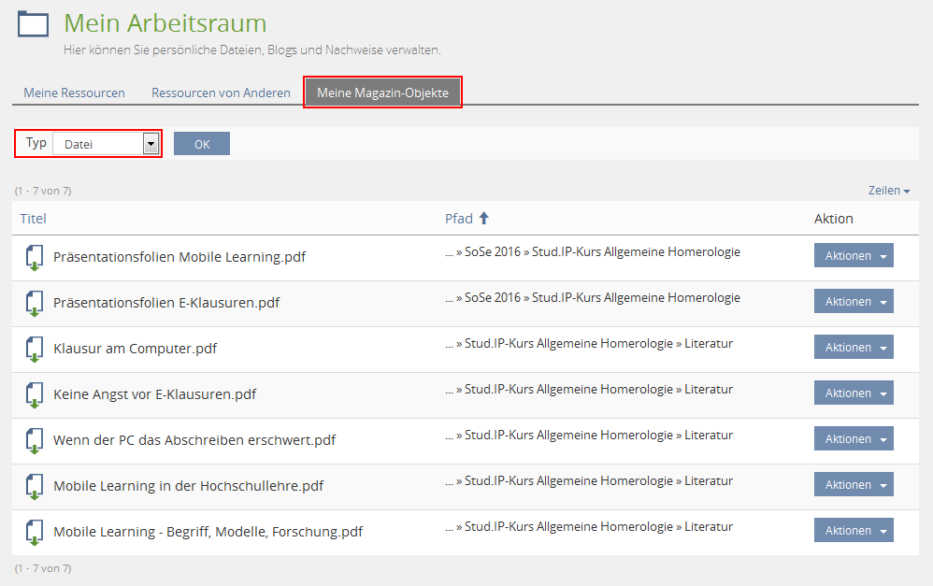Screen dimensions: 933x586
Task: Open the Ressourcen von Anderen tab
Action: [221, 93]
